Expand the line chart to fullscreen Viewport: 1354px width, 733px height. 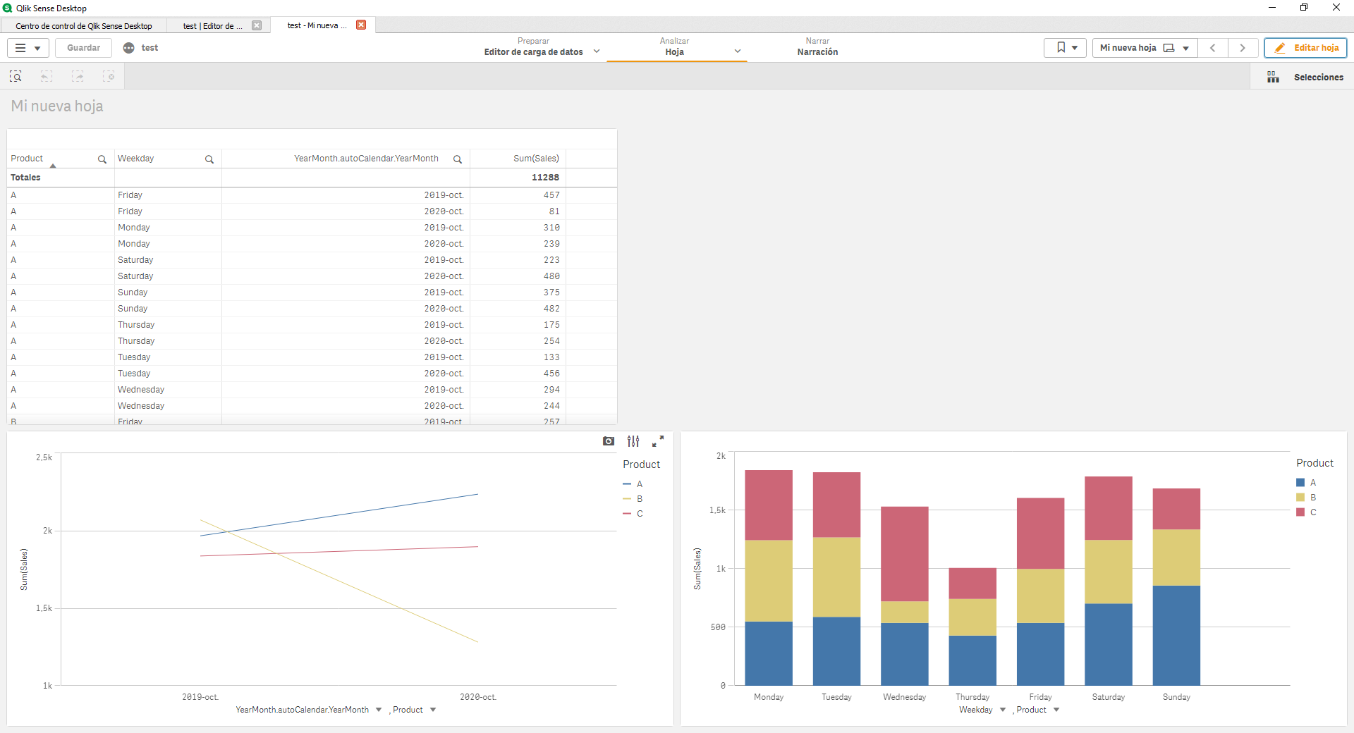[658, 441]
